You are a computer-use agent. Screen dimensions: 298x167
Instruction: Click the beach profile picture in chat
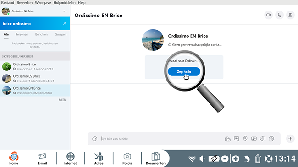pos(153,40)
